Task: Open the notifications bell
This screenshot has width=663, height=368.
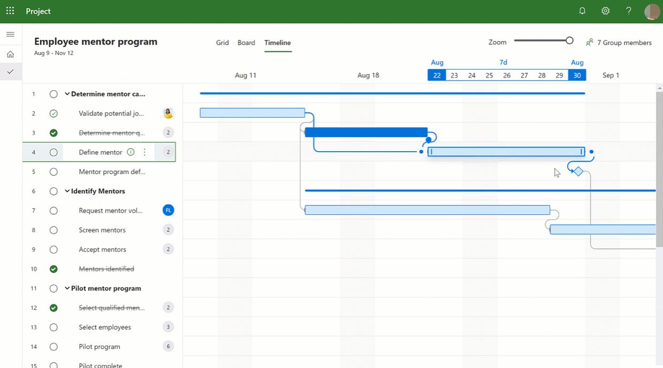Action: 582,11
